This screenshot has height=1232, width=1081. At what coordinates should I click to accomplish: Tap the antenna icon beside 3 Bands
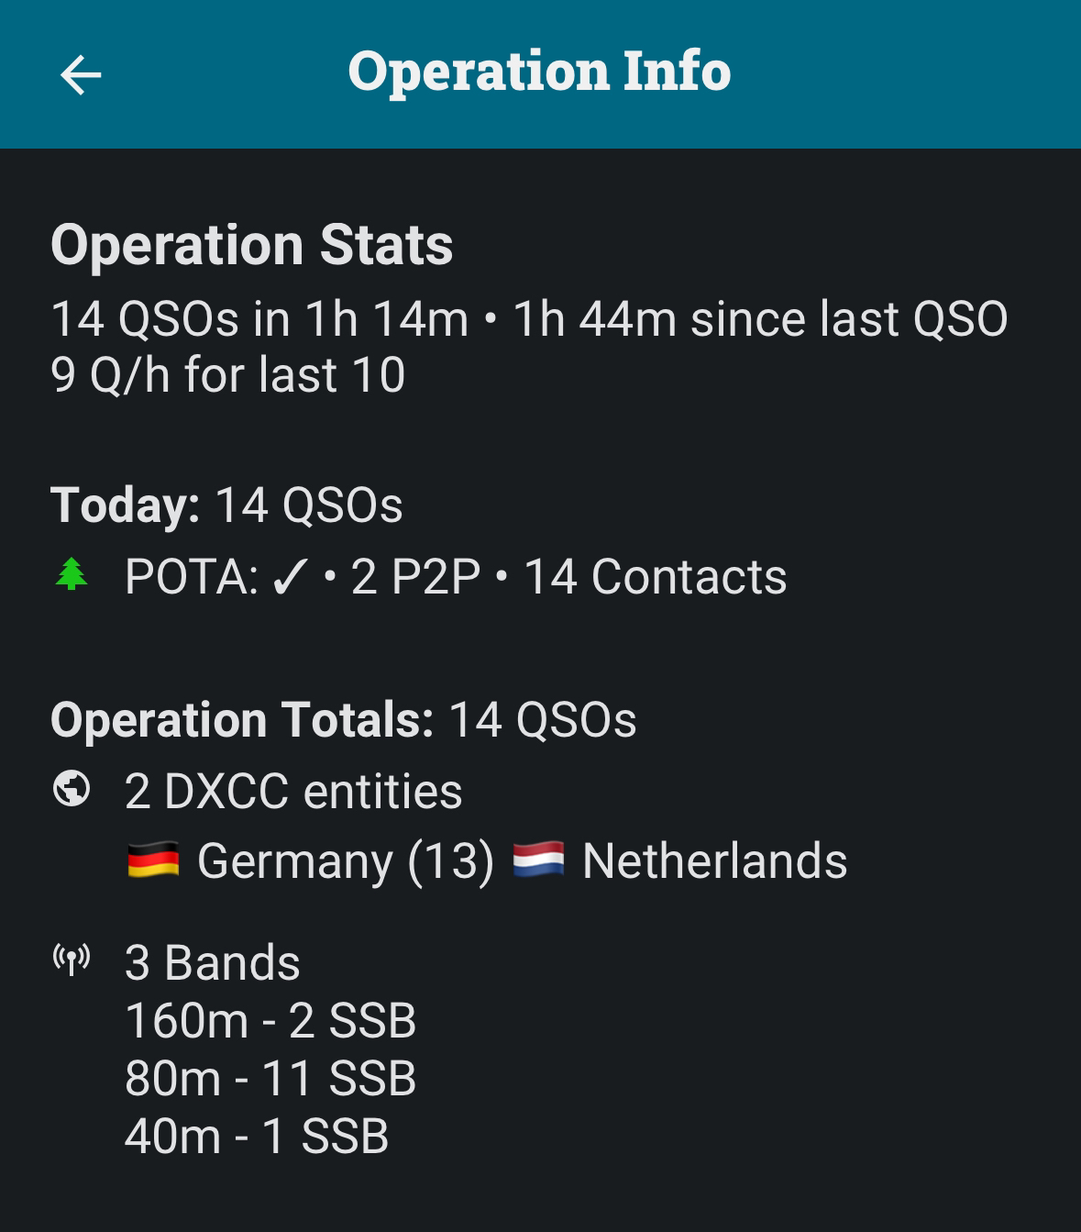tap(72, 960)
